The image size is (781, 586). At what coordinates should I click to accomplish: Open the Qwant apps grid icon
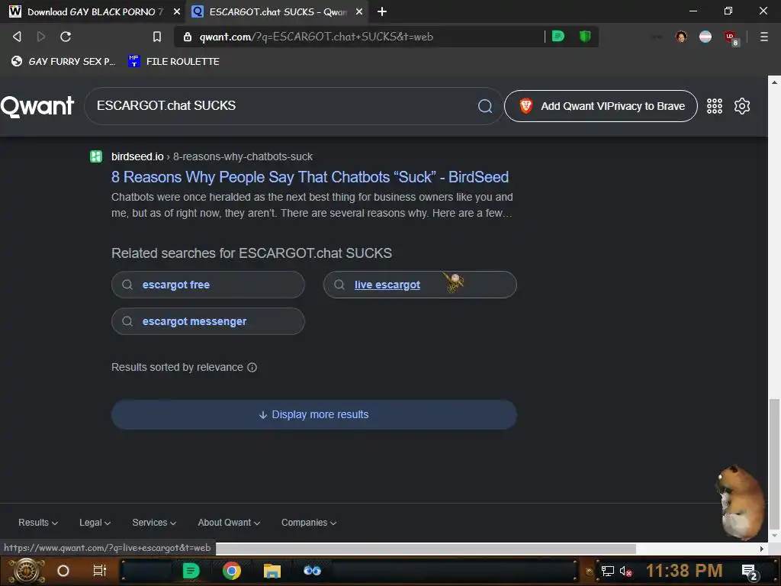tap(714, 106)
